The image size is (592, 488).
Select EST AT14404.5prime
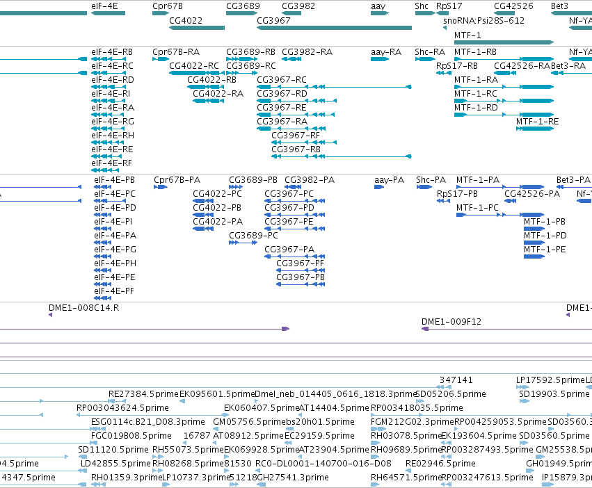click(x=334, y=408)
